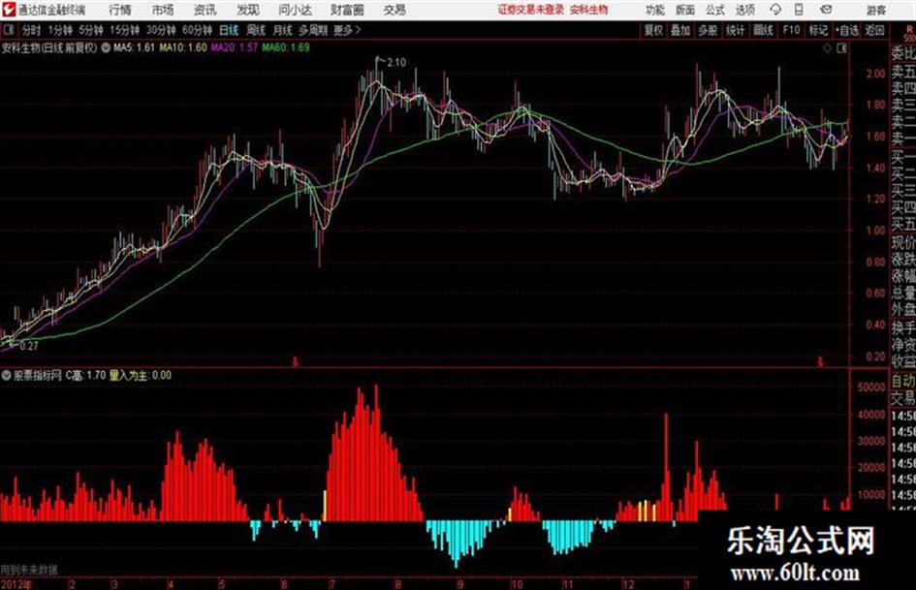Image resolution: width=916 pixels, height=590 pixels.
Task: Select the 月线 period tab
Action: [283, 30]
